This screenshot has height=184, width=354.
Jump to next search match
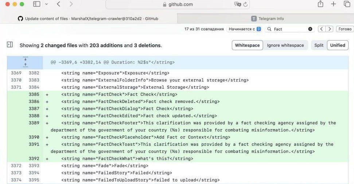click(x=330, y=29)
